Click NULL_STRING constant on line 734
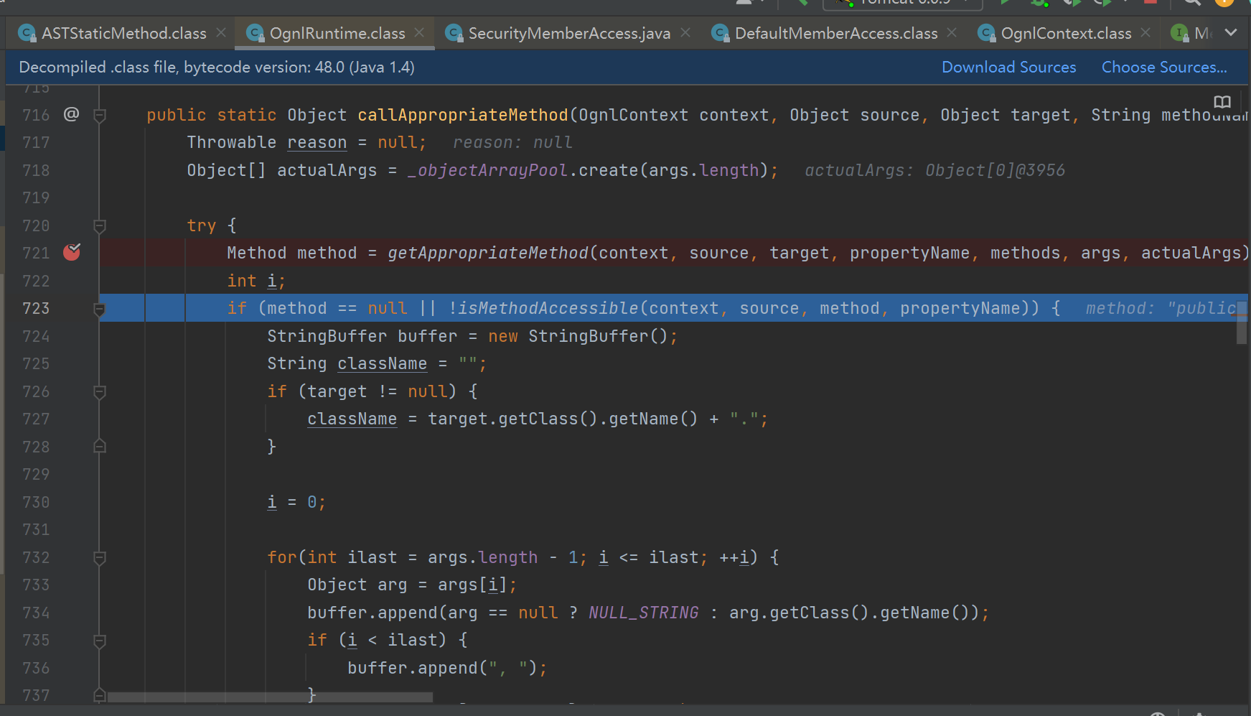The height and width of the screenshot is (716, 1251). pyautogui.click(x=644, y=613)
